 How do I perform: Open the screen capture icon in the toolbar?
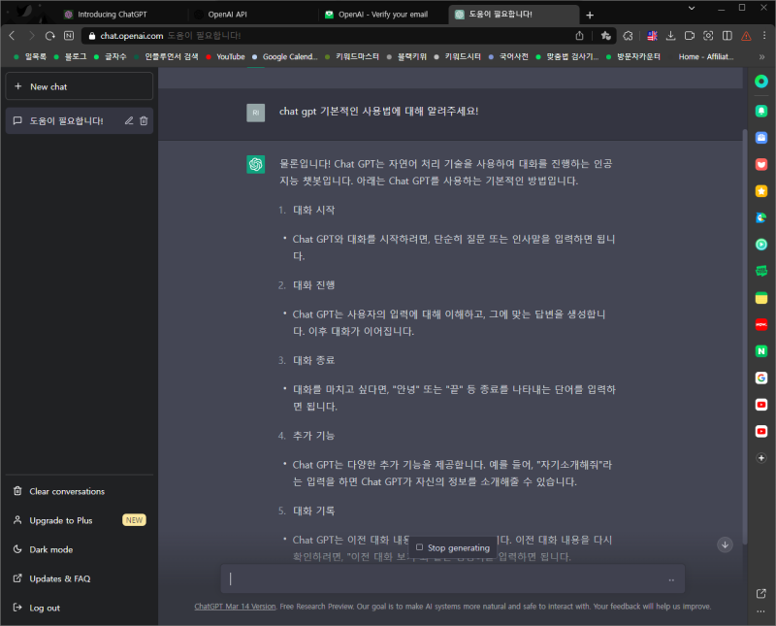(x=708, y=34)
